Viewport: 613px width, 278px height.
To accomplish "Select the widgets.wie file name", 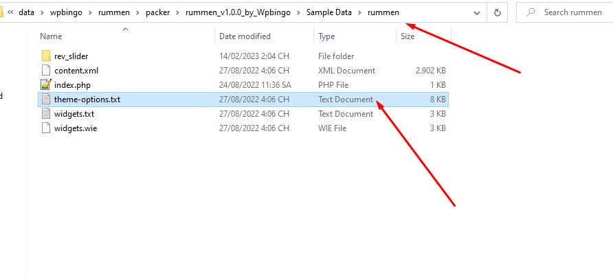I will click(76, 128).
